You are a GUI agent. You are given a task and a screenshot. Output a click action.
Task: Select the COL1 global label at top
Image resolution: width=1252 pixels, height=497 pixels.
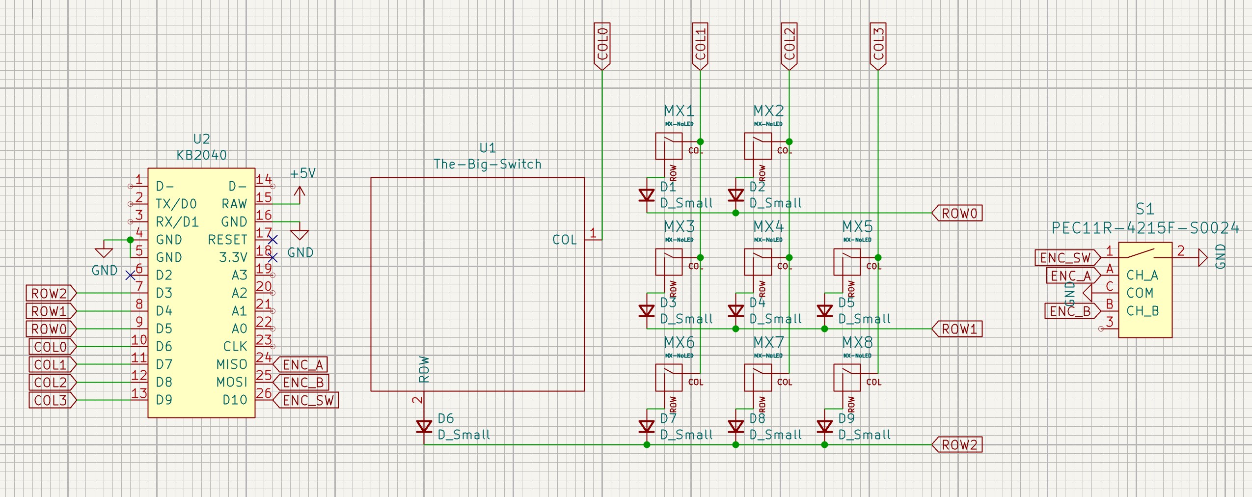coord(700,46)
